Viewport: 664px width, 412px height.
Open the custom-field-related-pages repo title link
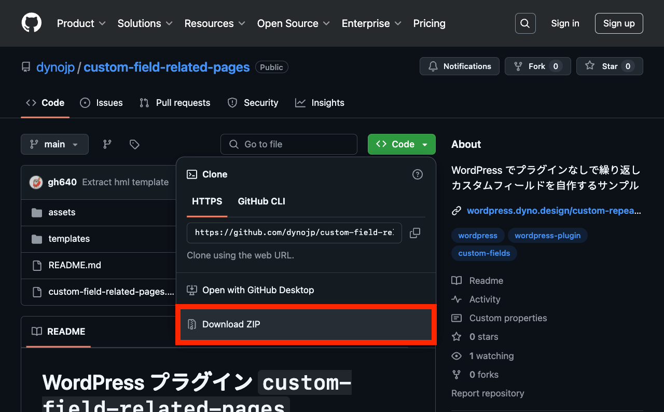tap(167, 67)
